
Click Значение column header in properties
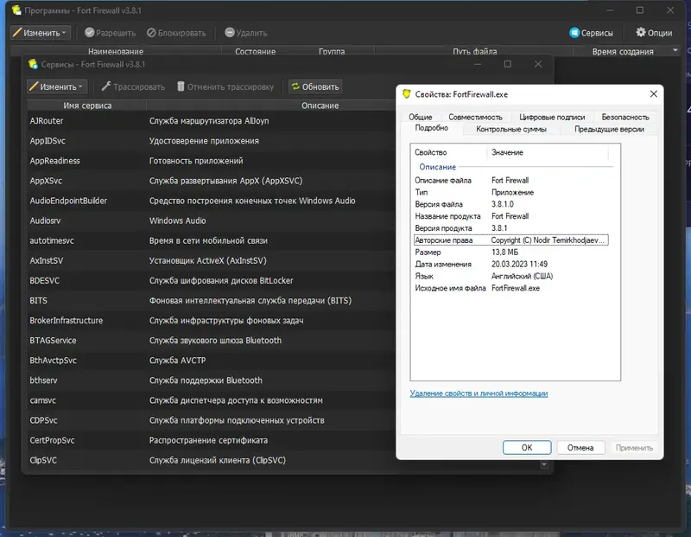(548, 152)
